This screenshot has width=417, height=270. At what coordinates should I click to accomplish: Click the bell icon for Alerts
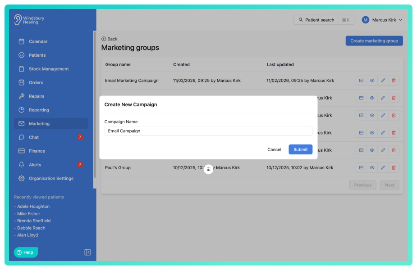pos(22,165)
